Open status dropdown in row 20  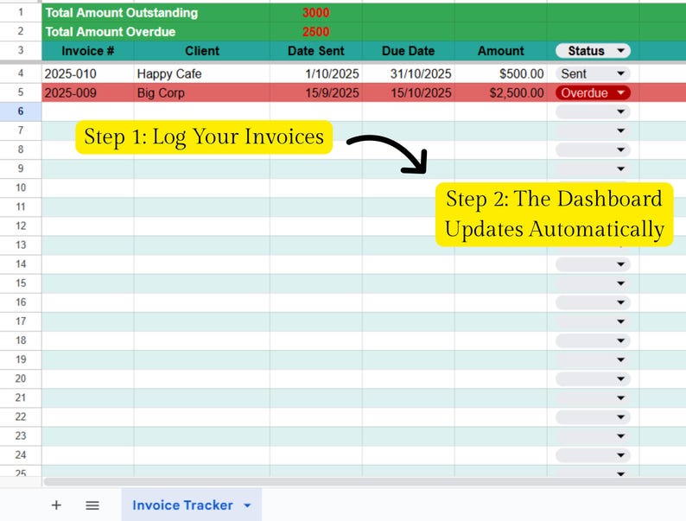593,378
